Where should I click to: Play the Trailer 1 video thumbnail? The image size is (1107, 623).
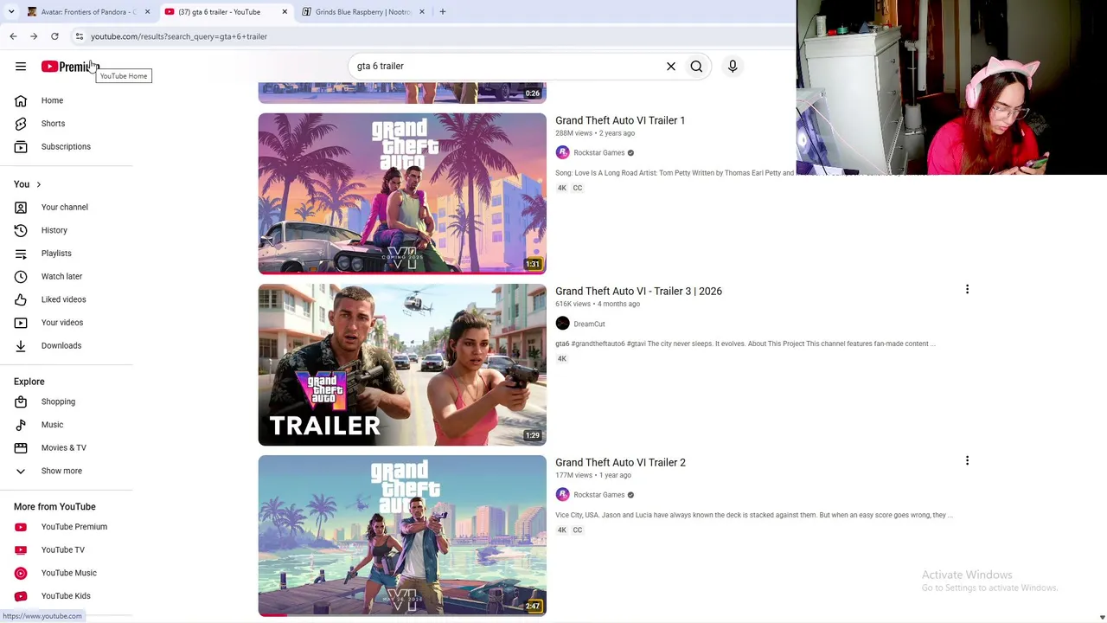[402, 194]
